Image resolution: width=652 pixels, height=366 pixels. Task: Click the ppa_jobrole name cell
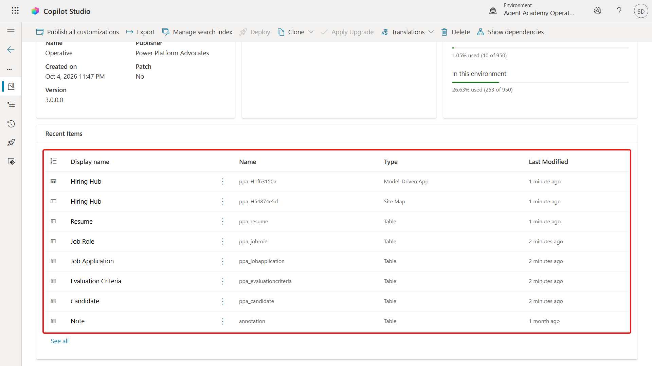(253, 241)
